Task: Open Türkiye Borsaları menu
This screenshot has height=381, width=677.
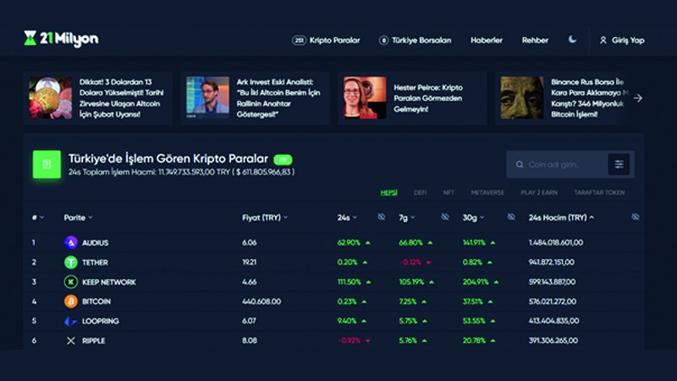Action: pos(421,40)
